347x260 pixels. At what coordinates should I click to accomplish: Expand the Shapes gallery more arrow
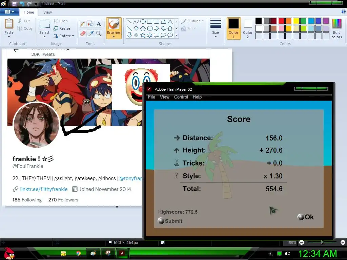(176, 35)
